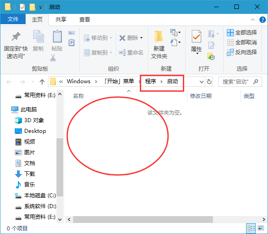Click the Paste clipboard icon
The width and height of the screenshot is (268, 234).
pos(57,36)
